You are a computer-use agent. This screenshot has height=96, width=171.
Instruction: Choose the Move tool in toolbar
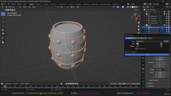[3, 22]
